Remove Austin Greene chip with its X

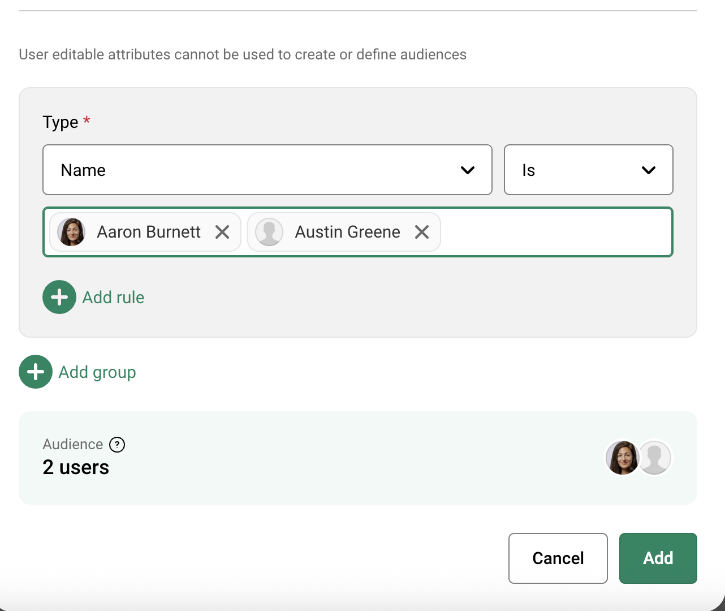coord(422,232)
